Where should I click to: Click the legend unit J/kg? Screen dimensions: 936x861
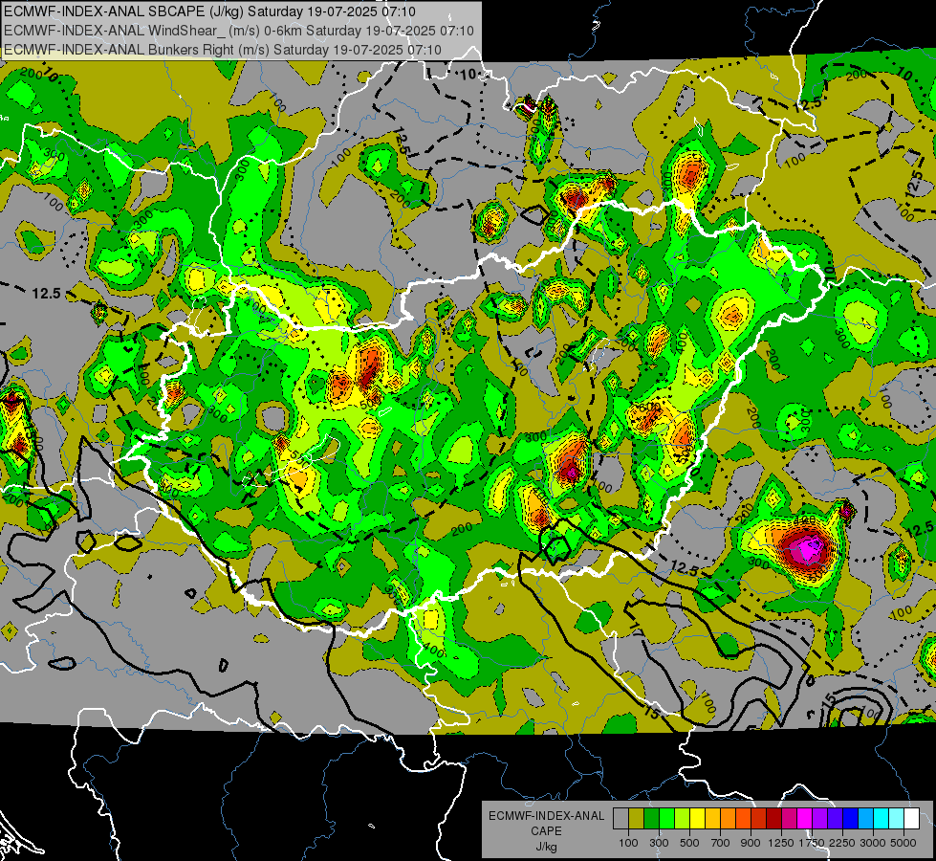(546, 847)
